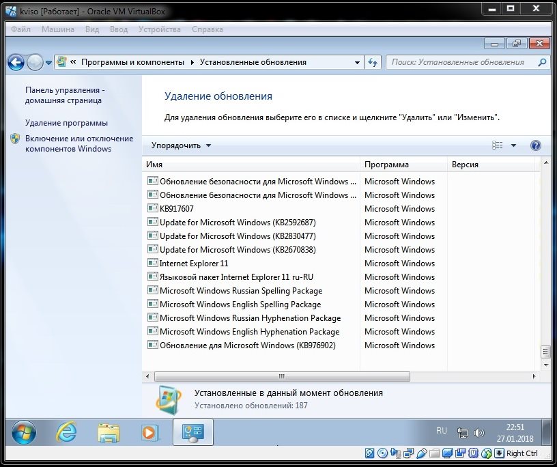557x467 pixels.
Task: Click the volume speaker tray icon
Action: click(479, 433)
